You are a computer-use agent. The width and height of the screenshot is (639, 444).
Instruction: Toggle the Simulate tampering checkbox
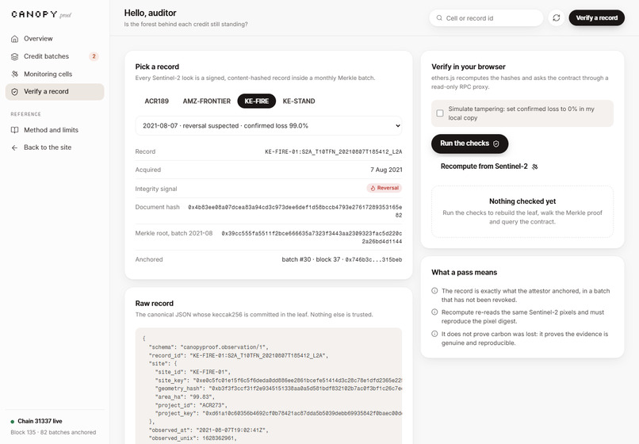[440, 113]
